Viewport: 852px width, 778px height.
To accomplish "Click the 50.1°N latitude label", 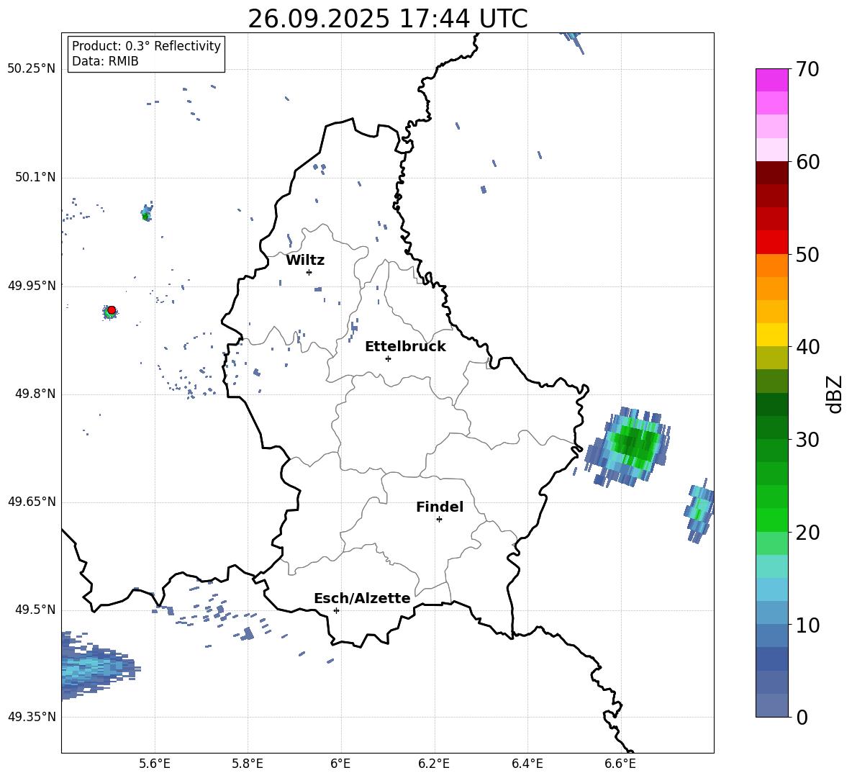I will (35, 177).
